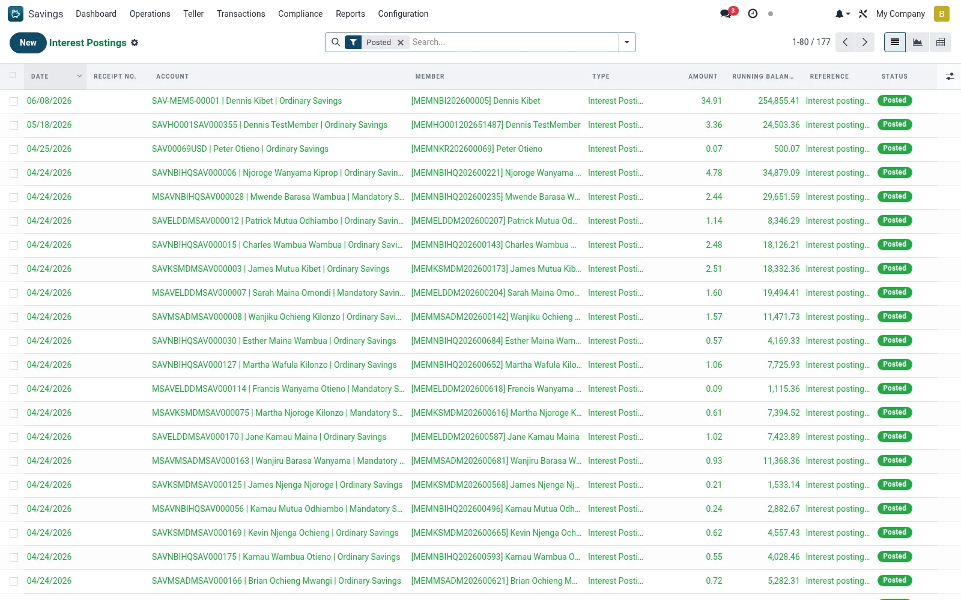
Task: Click the status indicator dot
Action: coord(771,14)
